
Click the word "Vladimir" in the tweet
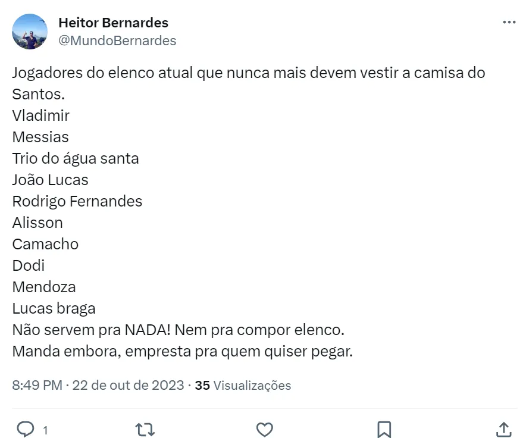[40, 115]
